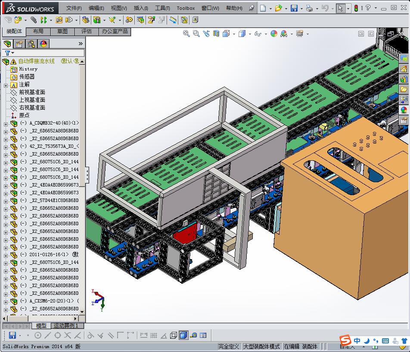Click the Save icon in top toolbar

(294, 8)
